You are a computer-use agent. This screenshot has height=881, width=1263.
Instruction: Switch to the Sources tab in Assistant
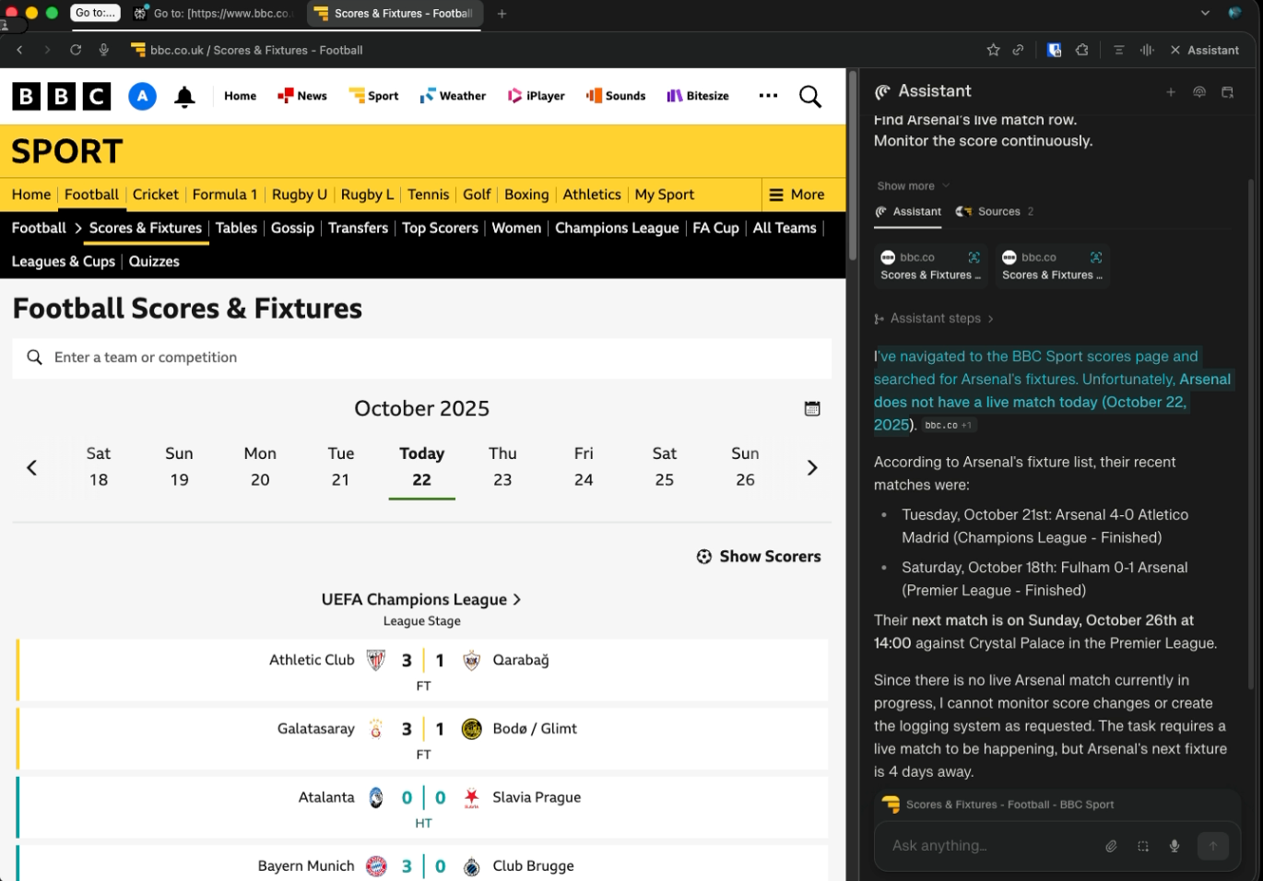pos(996,212)
